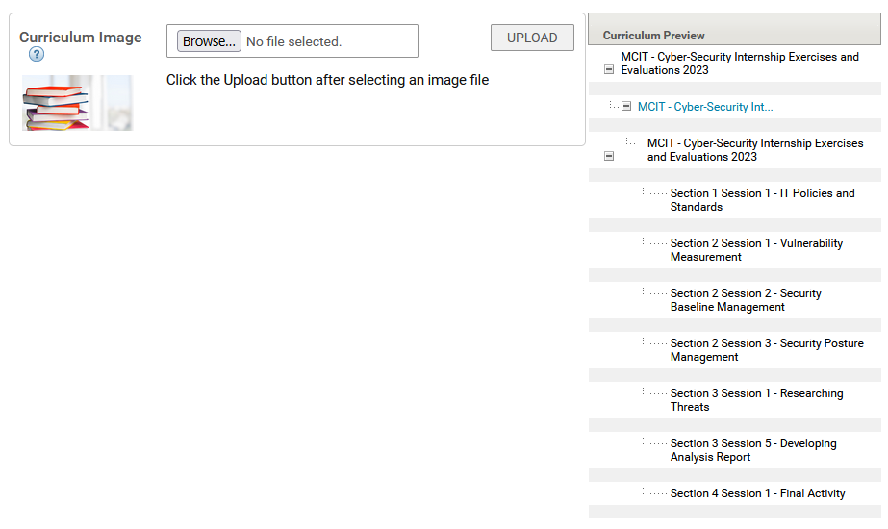Select Section 1 Session 1 IT Policies item
This screenshot has height=529, width=888.
(762, 200)
